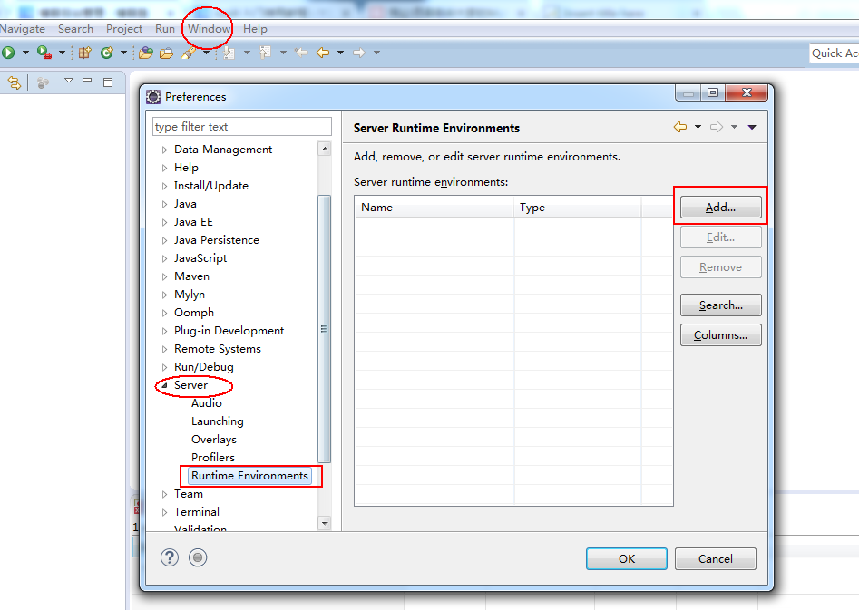Click the preferences tree scroll-down arrow
The width and height of the screenshot is (859, 610).
point(325,524)
